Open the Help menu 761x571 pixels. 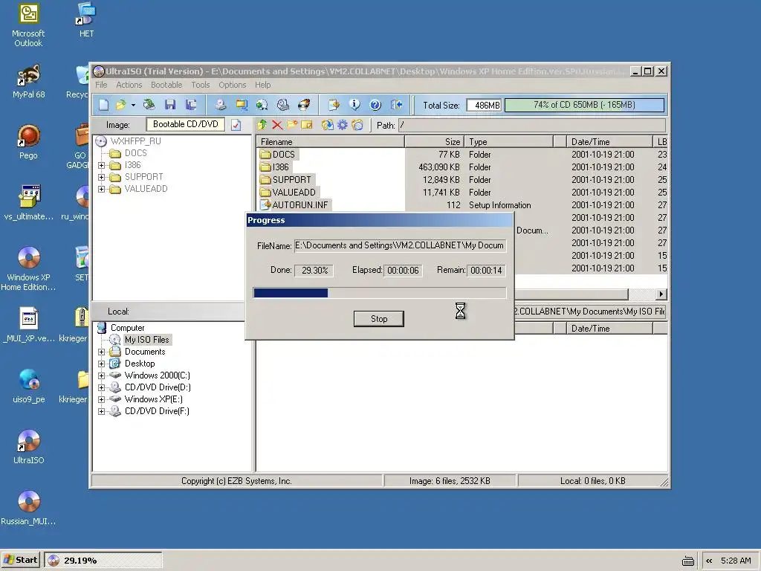click(x=263, y=85)
